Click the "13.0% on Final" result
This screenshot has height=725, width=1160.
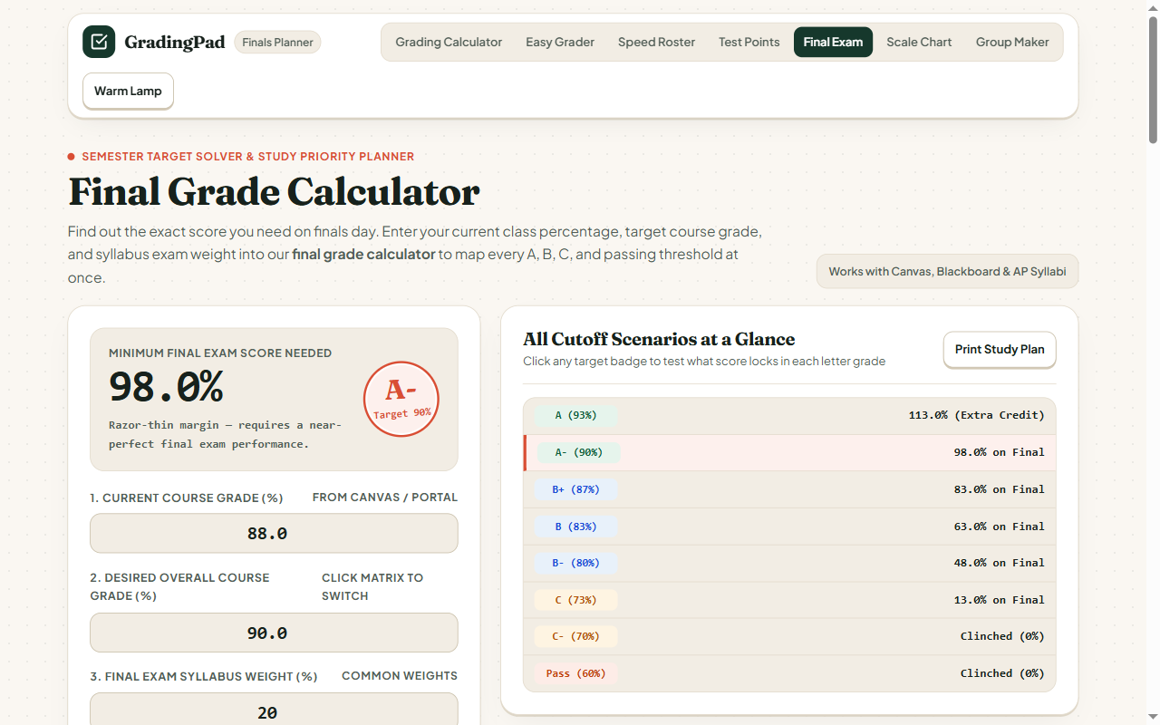coord(999,600)
